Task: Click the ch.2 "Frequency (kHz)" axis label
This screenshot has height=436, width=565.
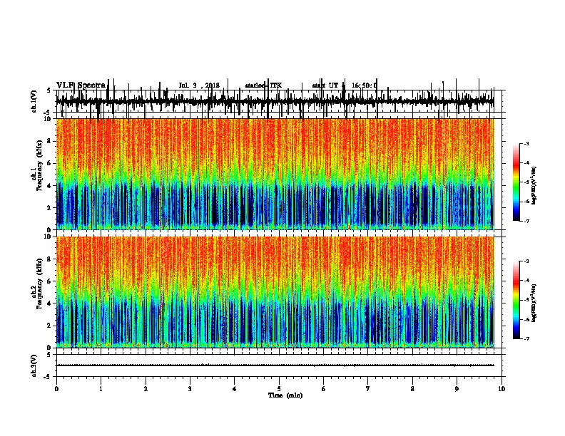Action: pos(39,284)
